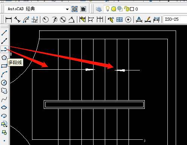Click the Aligned dimension tool
This screenshot has width=187, height=145.
click(17, 20)
